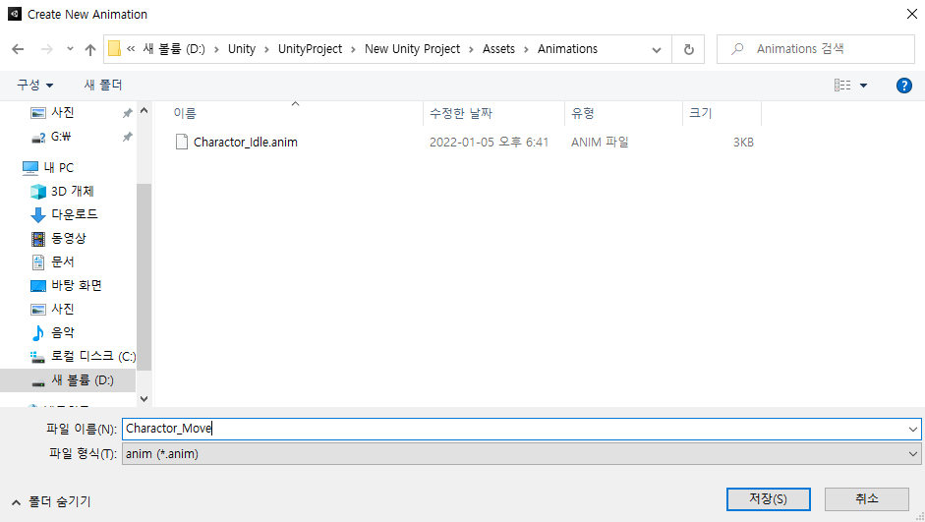Create a new folder with 새 폴더
The height and width of the screenshot is (522, 925).
(103, 85)
